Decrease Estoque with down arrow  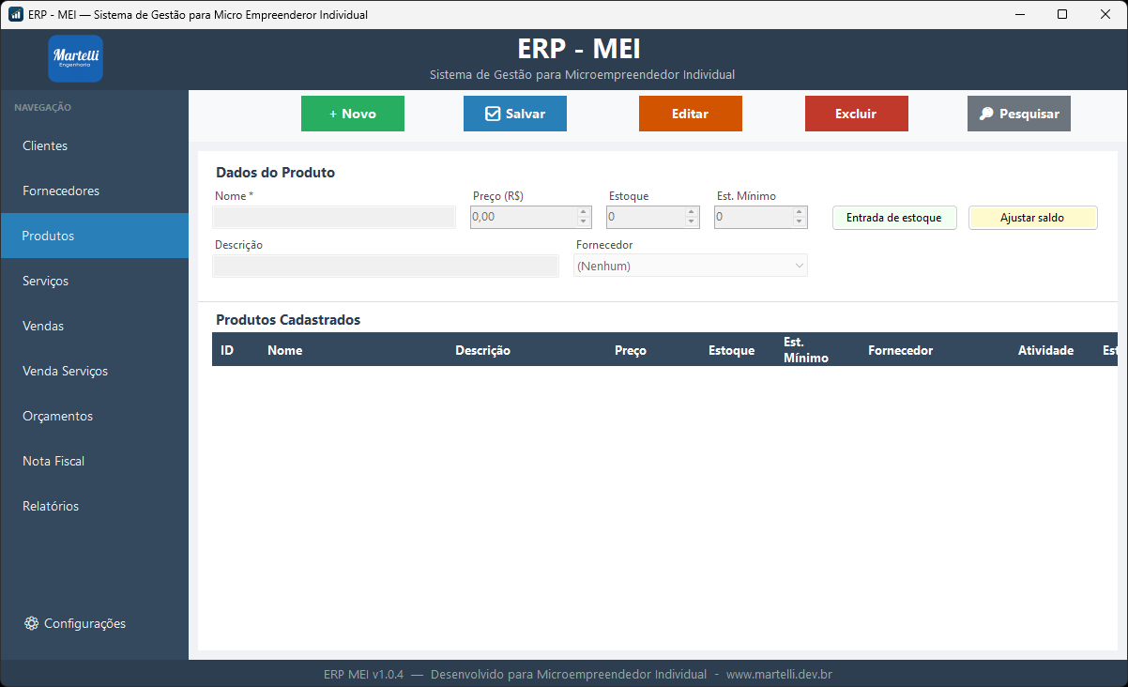pyautogui.click(x=692, y=222)
